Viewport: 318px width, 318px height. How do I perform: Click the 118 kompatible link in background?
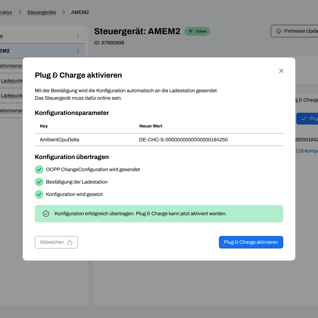click(307, 151)
